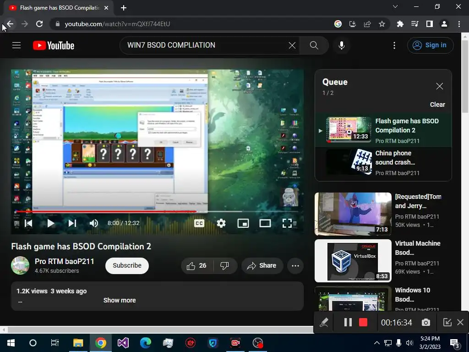Close the Queue panel
Screen dimensions: 469x352
[x=439, y=86]
